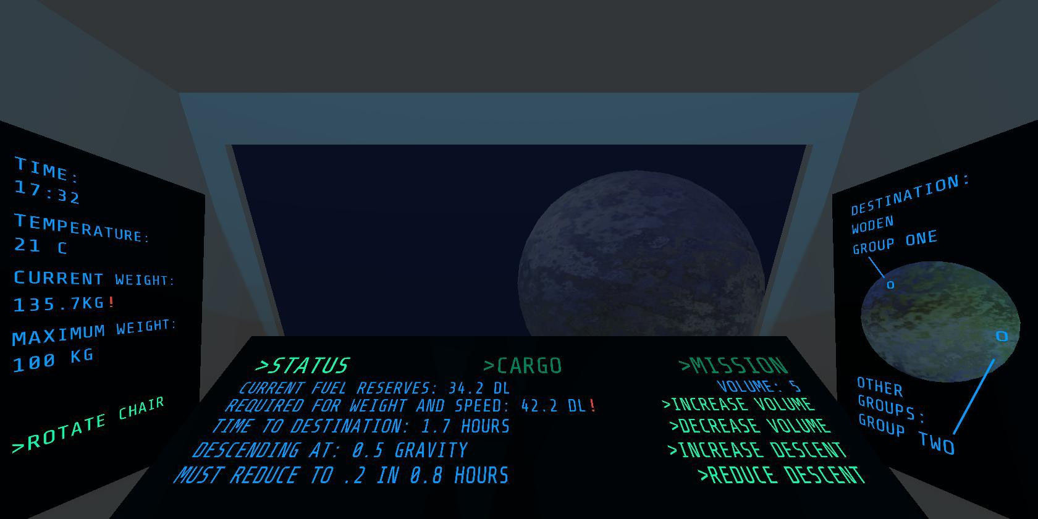This screenshot has width=1038, height=519.
Task: Click the 'GROUP ONE' label
Action: [895, 242]
